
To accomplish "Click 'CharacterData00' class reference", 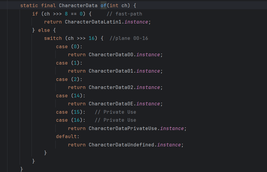I will 111,55.
